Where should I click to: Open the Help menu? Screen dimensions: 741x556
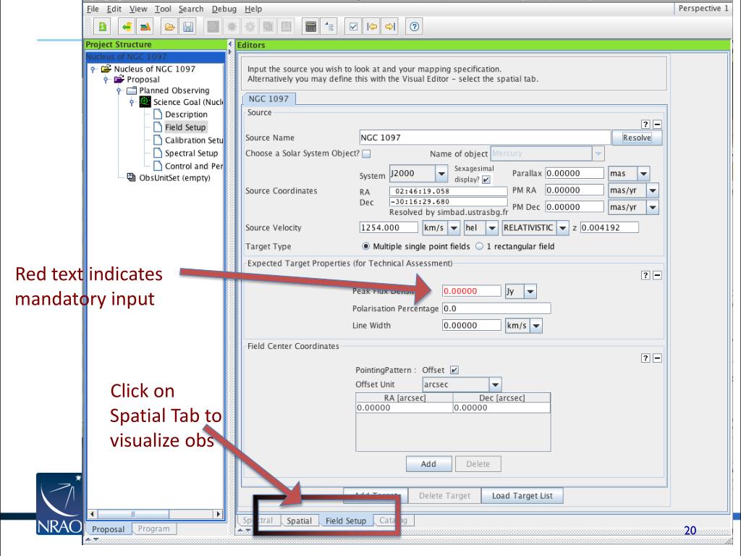tap(253, 9)
